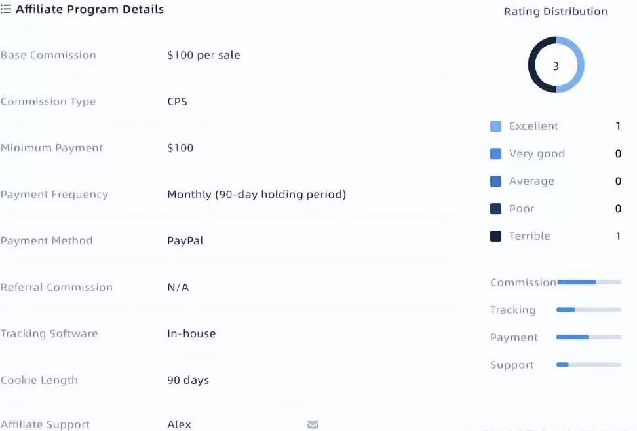Select the Very good legend swatch

[495, 154]
